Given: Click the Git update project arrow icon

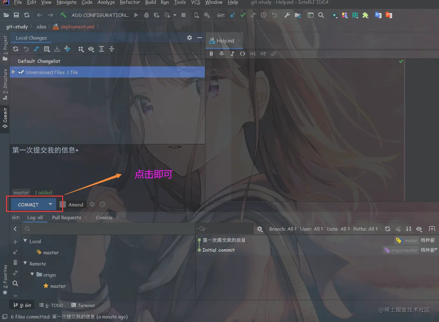Looking at the screenshot, I should point(233,15).
